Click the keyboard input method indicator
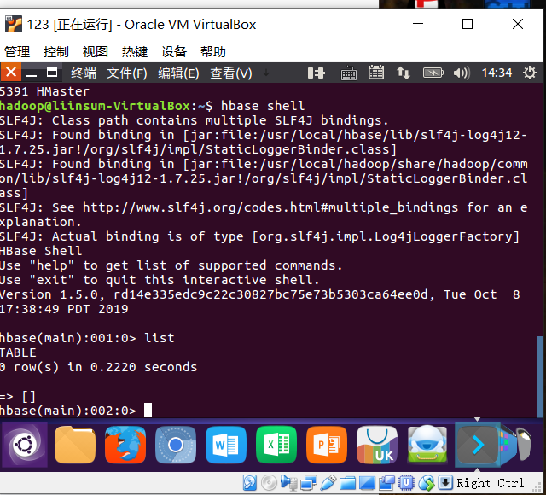The image size is (546, 495). (x=349, y=73)
